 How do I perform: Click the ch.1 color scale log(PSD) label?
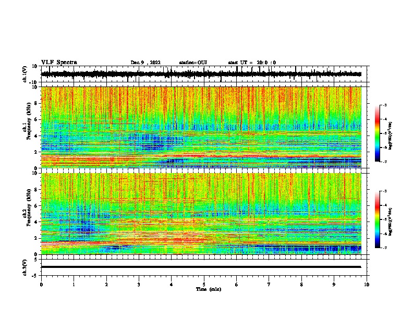point(391,136)
